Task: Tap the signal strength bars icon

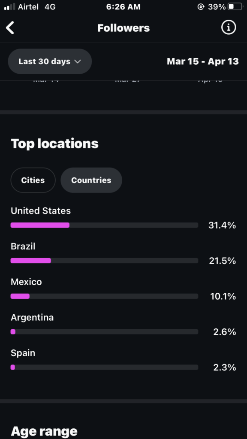Action: pyautogui.click(x=9, y=7)
